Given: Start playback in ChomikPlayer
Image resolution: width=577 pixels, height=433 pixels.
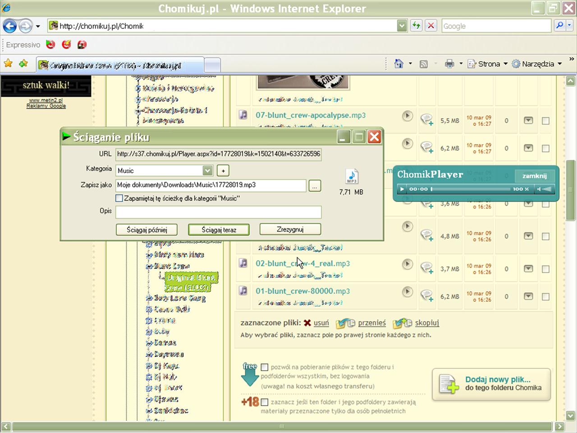Looking at the screenshot, I should click(402, 189).
